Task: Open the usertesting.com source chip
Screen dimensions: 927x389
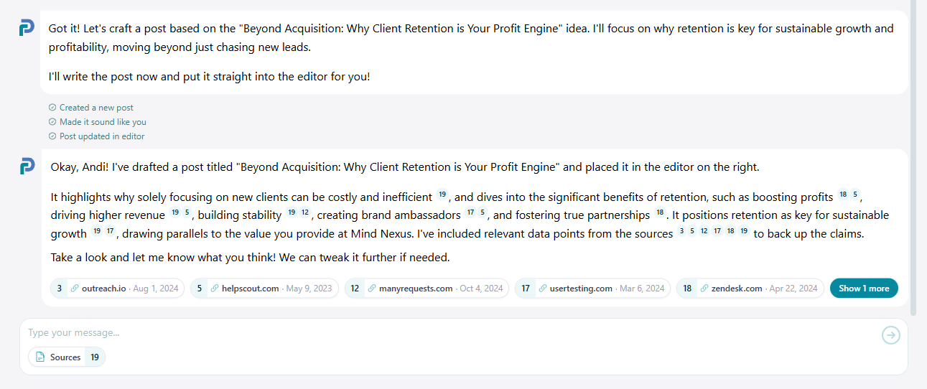Action: 592,289
